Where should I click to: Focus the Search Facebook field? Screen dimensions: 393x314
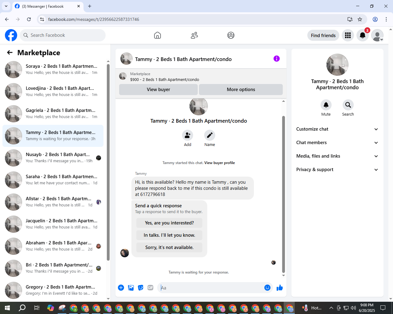[x=63, y=35]
